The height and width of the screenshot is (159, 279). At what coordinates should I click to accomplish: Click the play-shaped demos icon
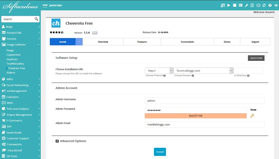coord(229,5)
